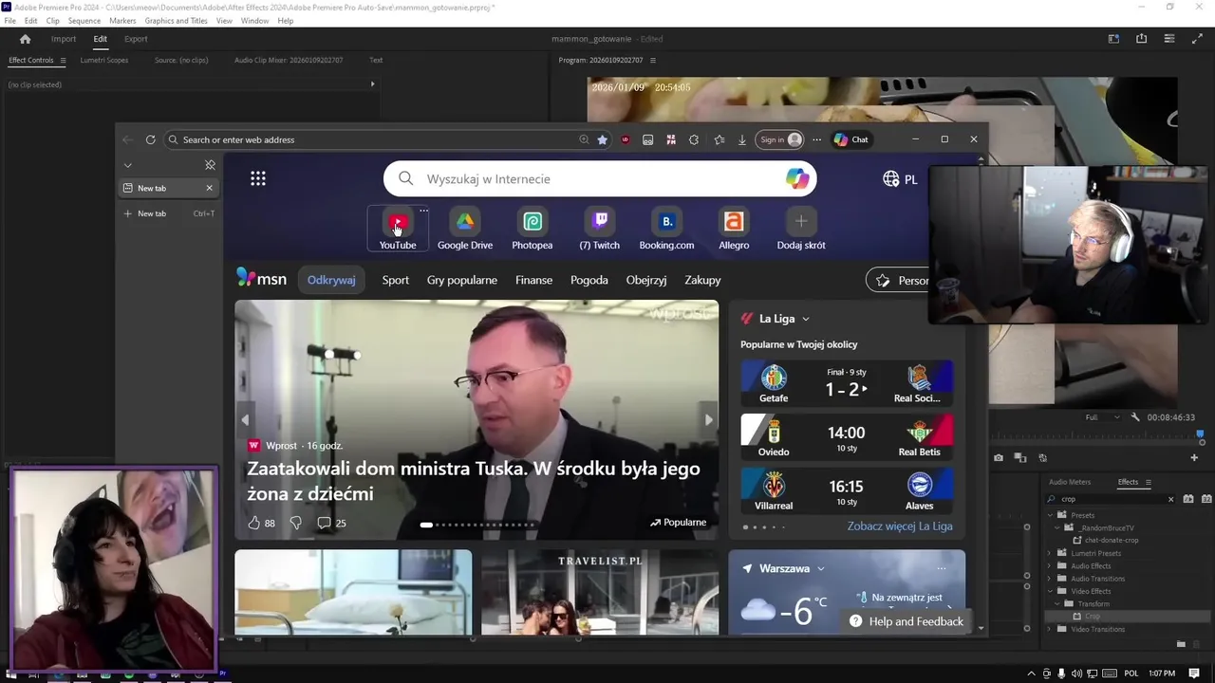Open the browser extensions puzzle icon
The image size is (1215, 683).
(694, 139)
